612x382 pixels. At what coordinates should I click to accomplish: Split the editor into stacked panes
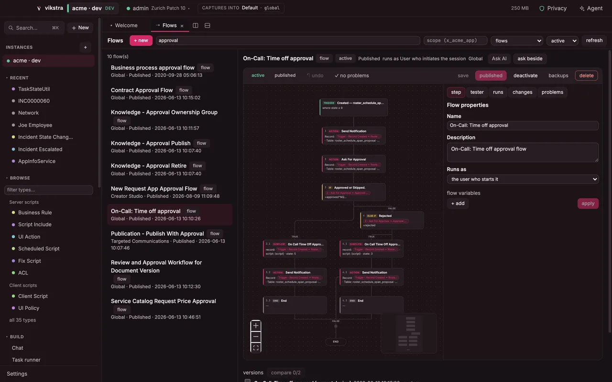tap(208, 25)
